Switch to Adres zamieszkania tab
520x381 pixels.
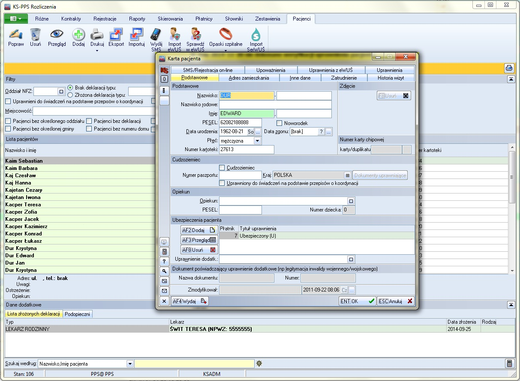[x=249, y=78]
